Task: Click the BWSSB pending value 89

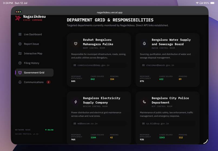Action: (x=180, y=79)
